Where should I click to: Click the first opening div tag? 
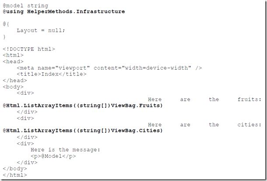[25, 93]
